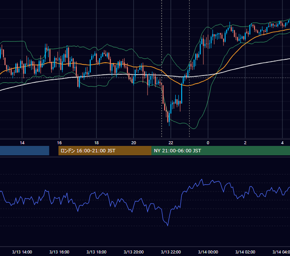Click the 3/13 14:00 time label
Image resolution: width=290 pixels, height=256 pixels.
coord(22,252)
